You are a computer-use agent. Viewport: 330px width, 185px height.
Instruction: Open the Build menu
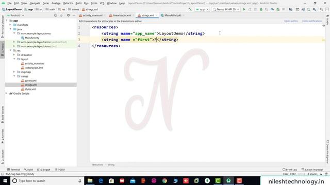(x=78, y=3)
